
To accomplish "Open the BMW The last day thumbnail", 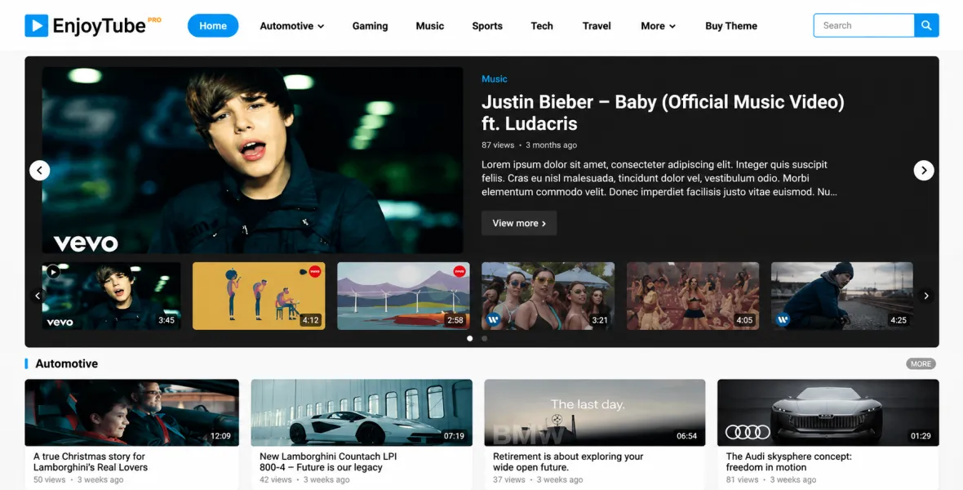I will pyautogui.click(x=594, y=412).
